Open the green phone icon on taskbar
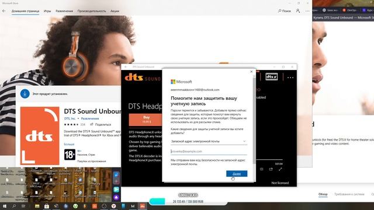This screenshot has height=210, width=374. [x=75, y=206]
